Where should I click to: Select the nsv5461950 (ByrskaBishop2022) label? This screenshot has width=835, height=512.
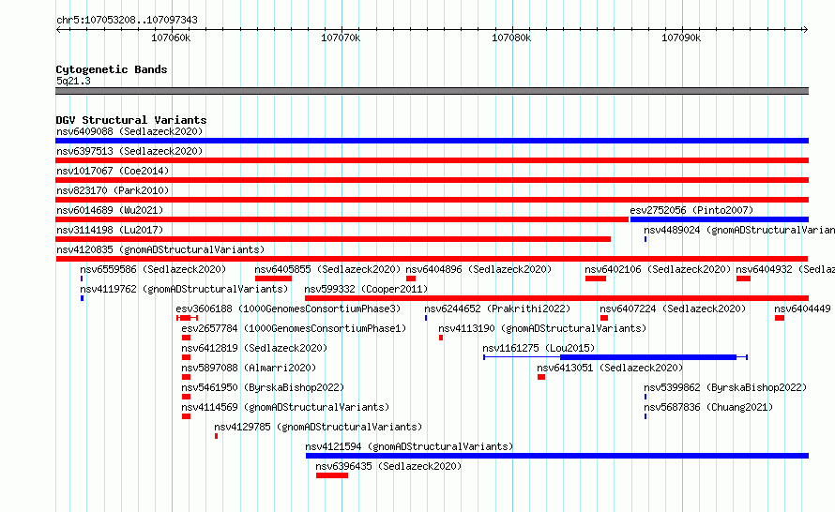(x=263, y=387)
